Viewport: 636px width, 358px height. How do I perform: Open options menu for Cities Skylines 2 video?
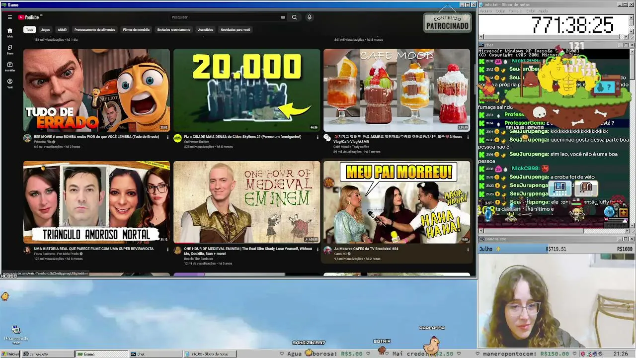tap(318, 137)
